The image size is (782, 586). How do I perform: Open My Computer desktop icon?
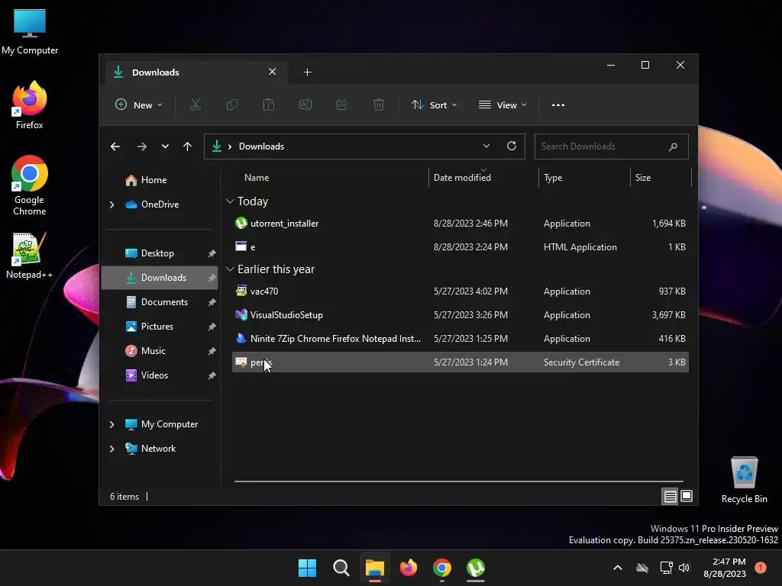click(30, 32)
